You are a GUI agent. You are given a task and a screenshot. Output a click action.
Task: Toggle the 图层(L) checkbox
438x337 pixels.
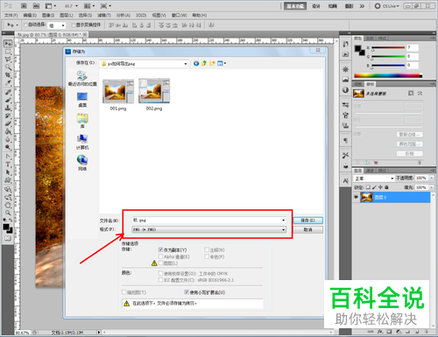click(x=160, y=263)
